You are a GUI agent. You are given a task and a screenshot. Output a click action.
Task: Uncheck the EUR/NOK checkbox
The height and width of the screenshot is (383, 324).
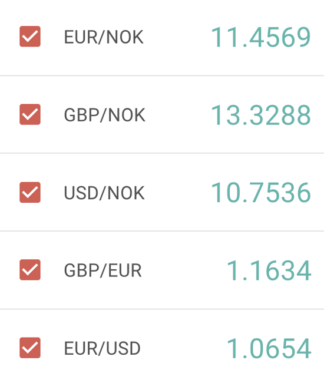30,36
